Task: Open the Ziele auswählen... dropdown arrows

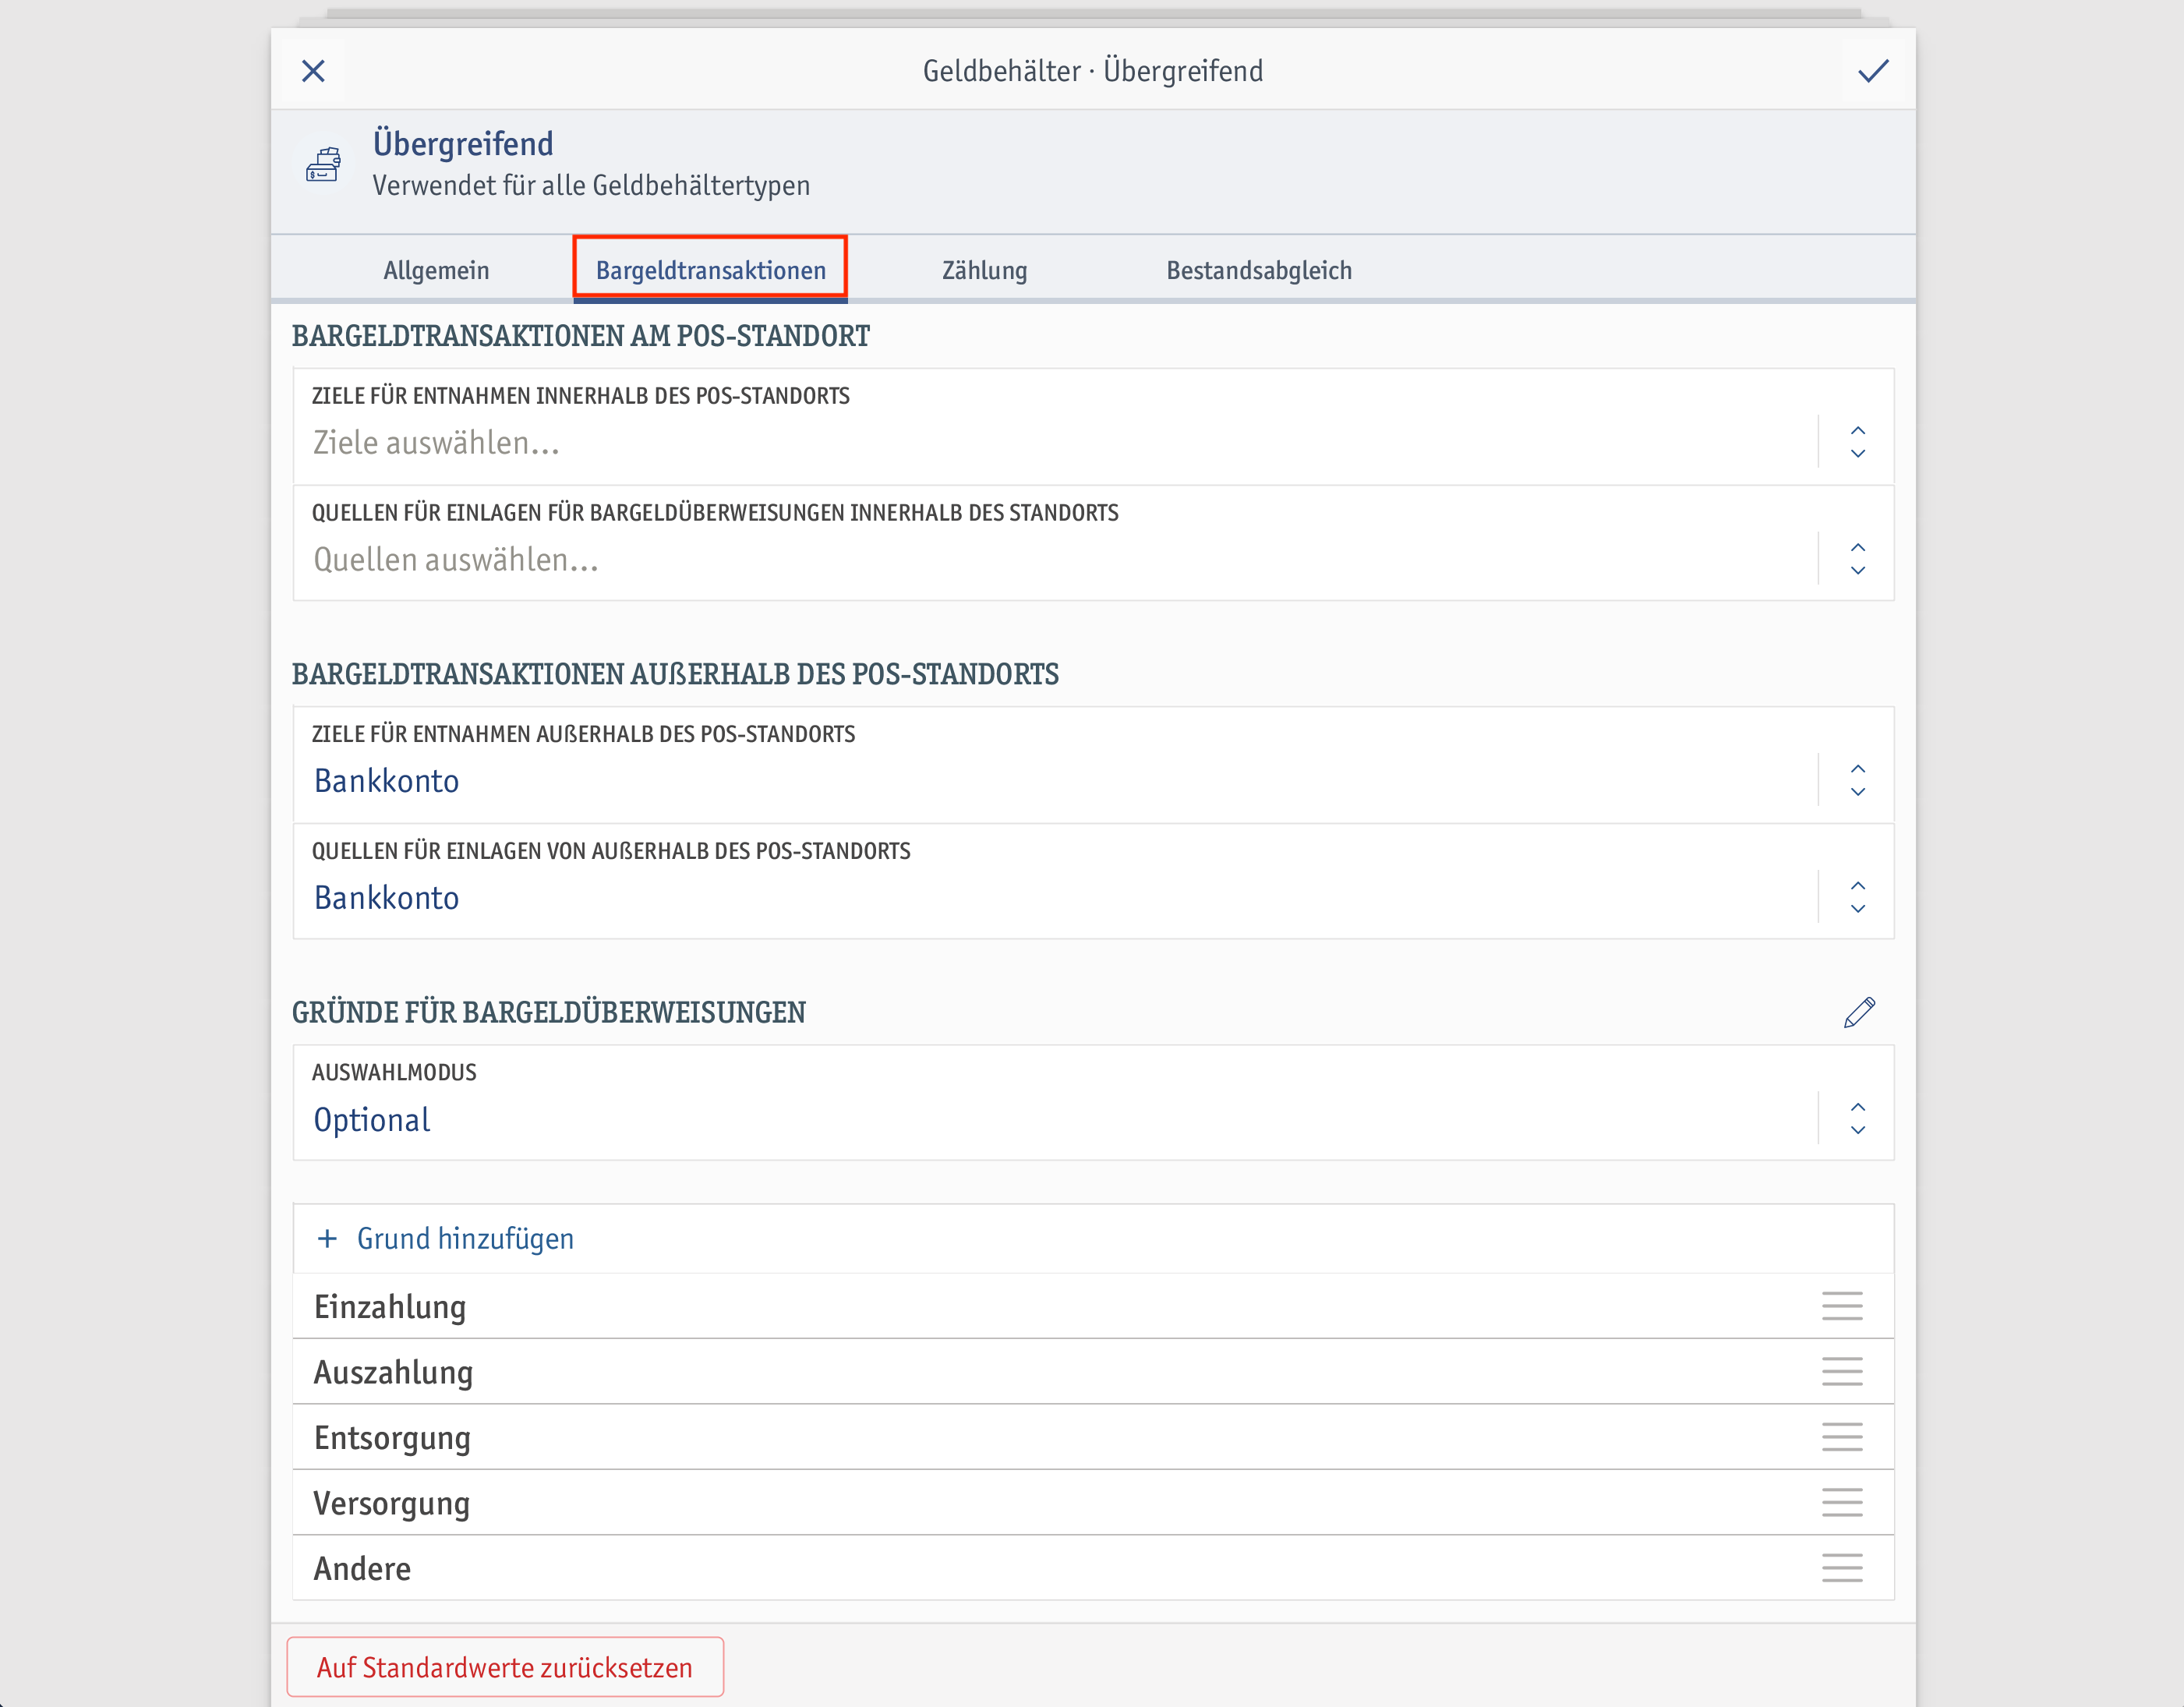Action: (1858, 442)
